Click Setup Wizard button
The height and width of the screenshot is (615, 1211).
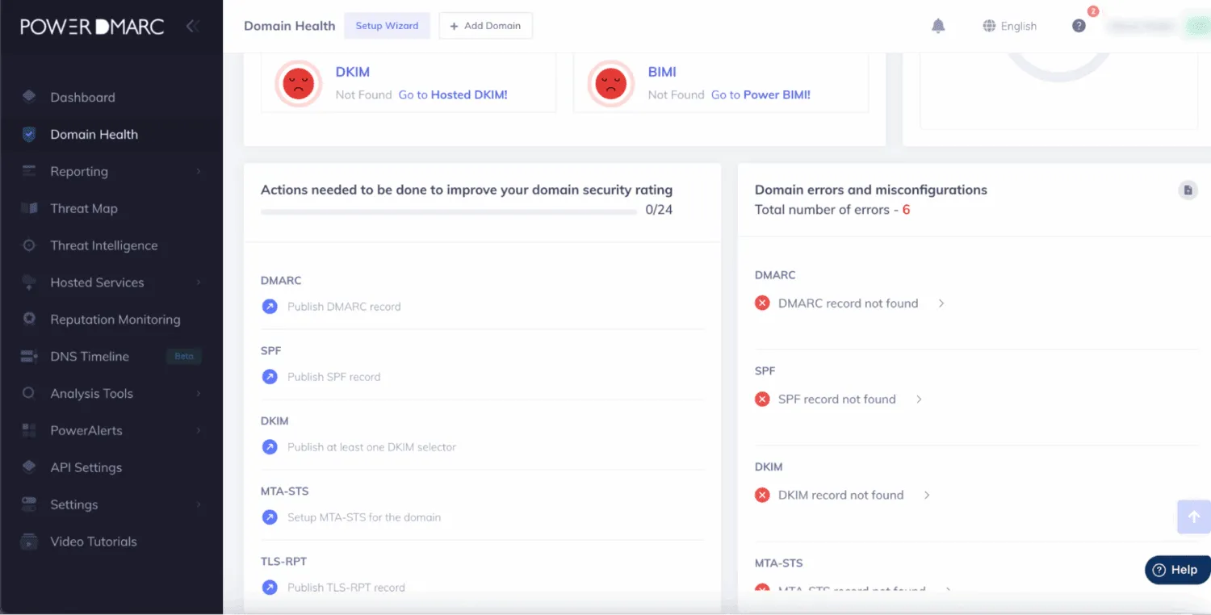coord(387,26)
